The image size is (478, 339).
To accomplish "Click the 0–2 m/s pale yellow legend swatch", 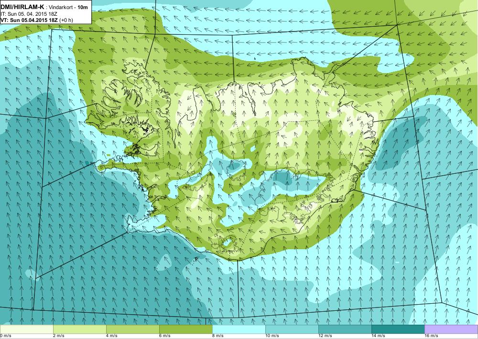I will 26,329.
